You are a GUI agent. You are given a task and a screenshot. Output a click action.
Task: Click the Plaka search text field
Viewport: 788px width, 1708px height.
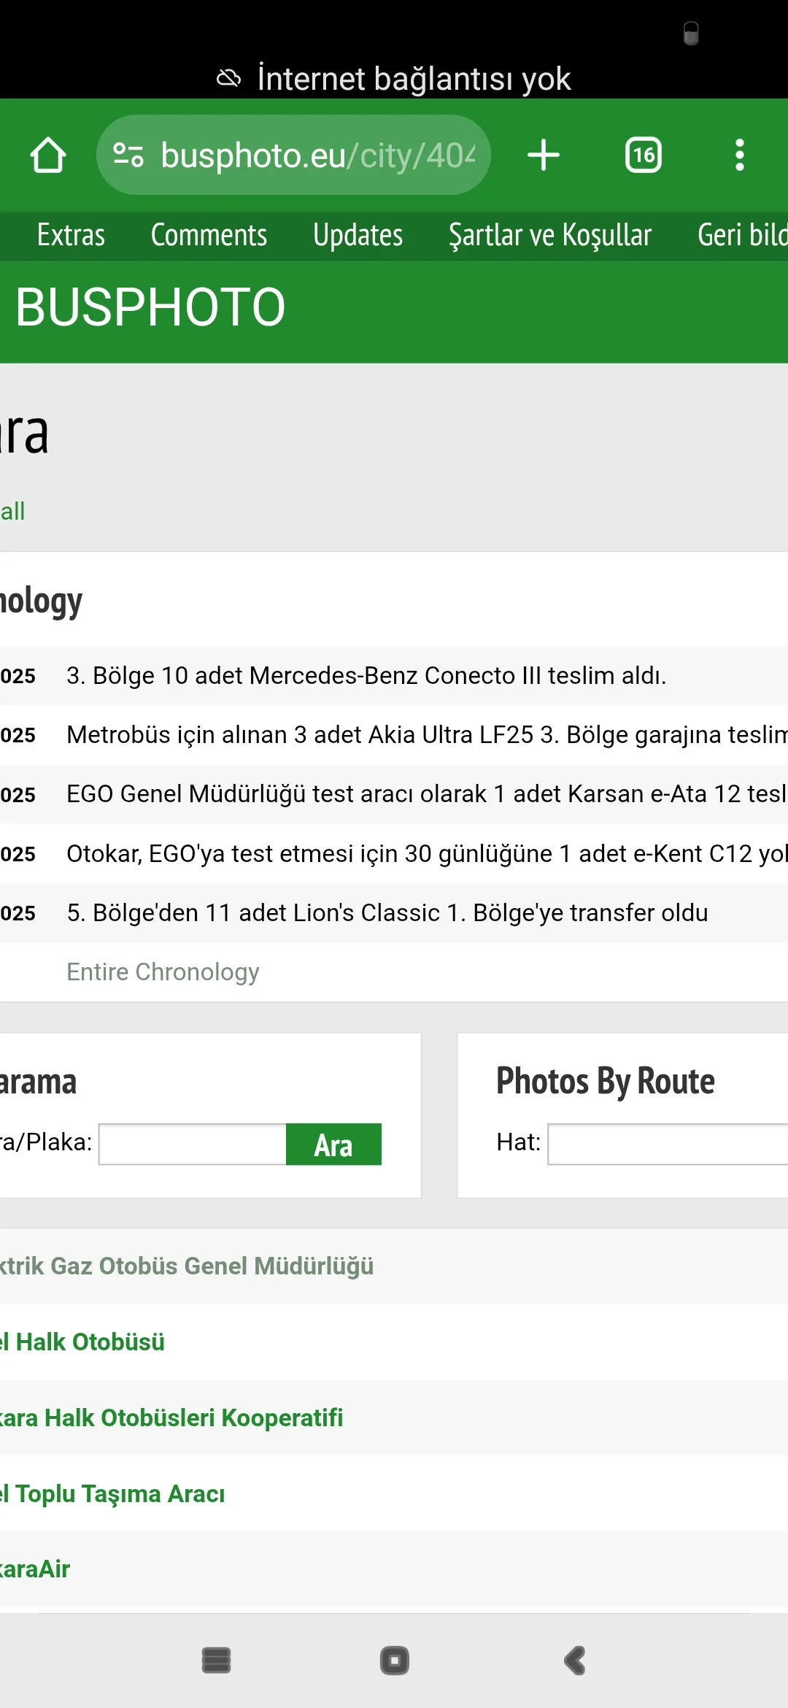coord(193,1145)
